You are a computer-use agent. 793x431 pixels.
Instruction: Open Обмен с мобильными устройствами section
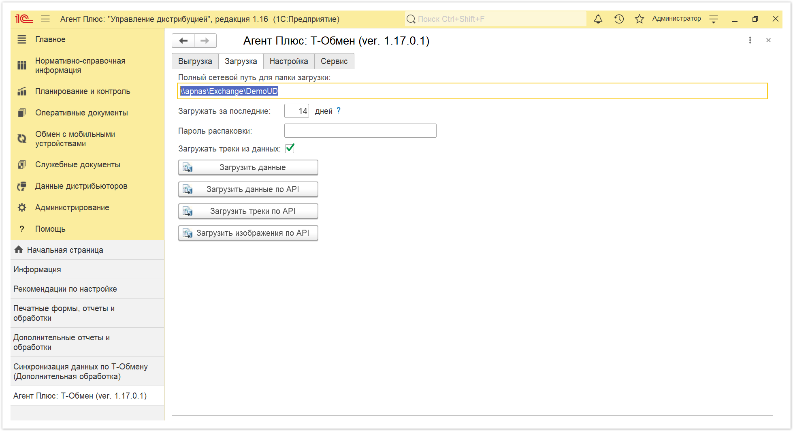[x=87, y=139]
